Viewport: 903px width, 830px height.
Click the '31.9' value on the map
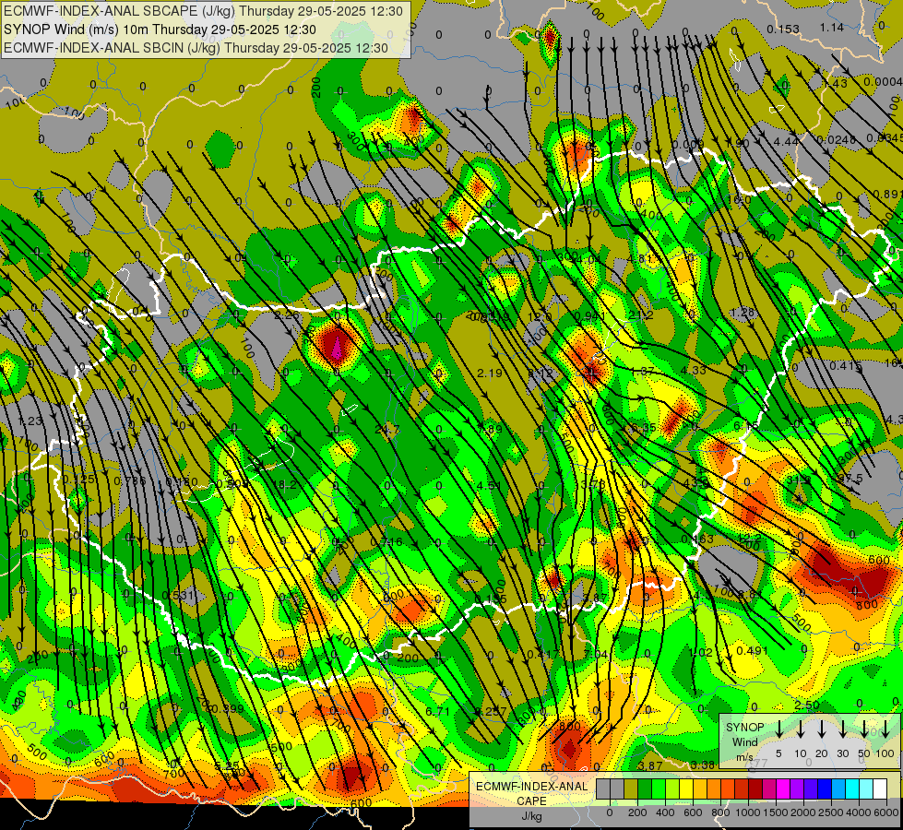pos(799,480)
